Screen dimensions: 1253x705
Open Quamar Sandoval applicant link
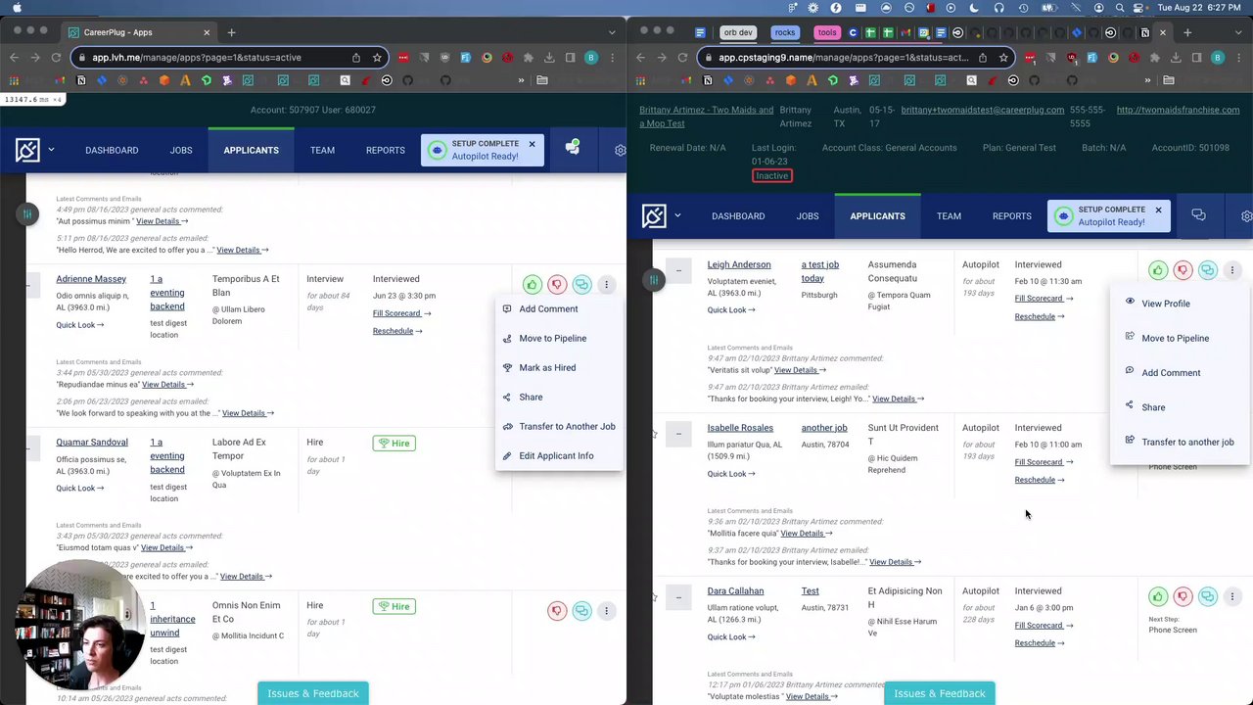pos(92,443)
